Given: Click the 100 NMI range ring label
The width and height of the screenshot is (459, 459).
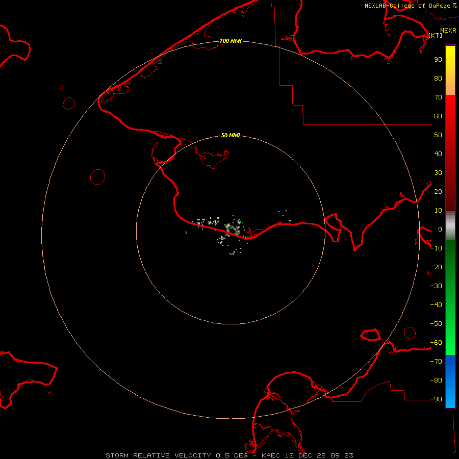Looking at the screenshot, I should [231, 41].
